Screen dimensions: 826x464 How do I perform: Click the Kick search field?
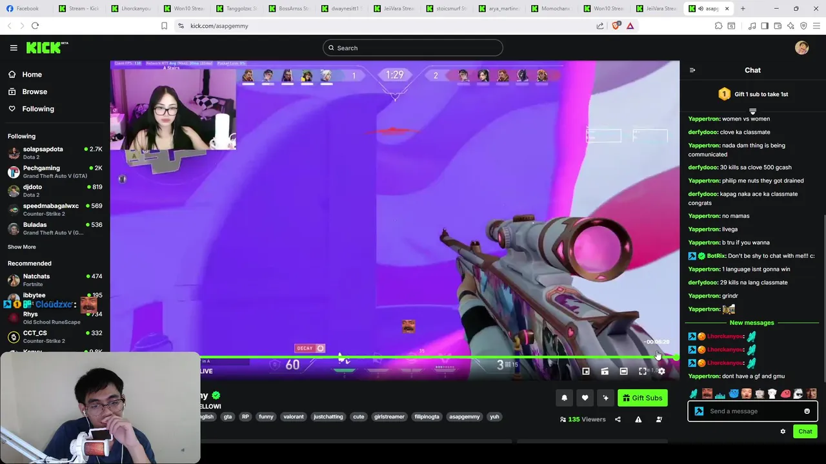(x=413, y=48)
